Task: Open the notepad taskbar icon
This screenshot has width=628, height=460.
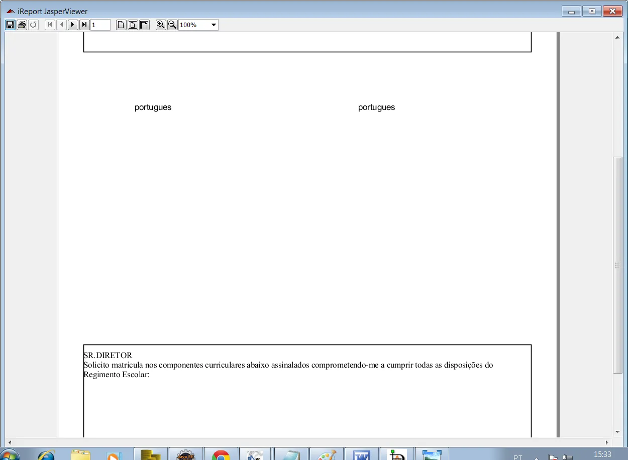Action: click(291, 454)
